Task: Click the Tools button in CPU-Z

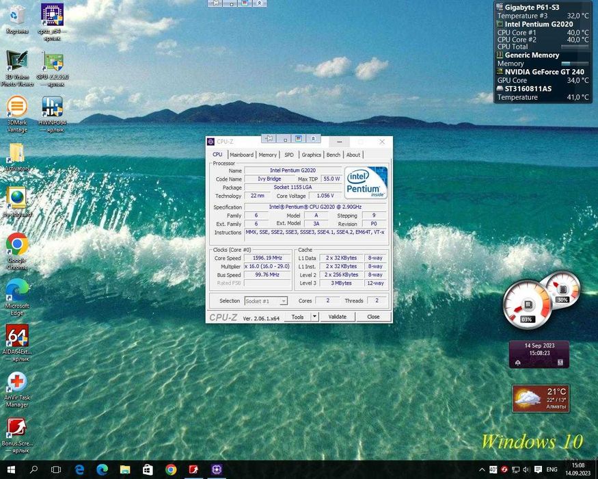Action: coord(297,317)
